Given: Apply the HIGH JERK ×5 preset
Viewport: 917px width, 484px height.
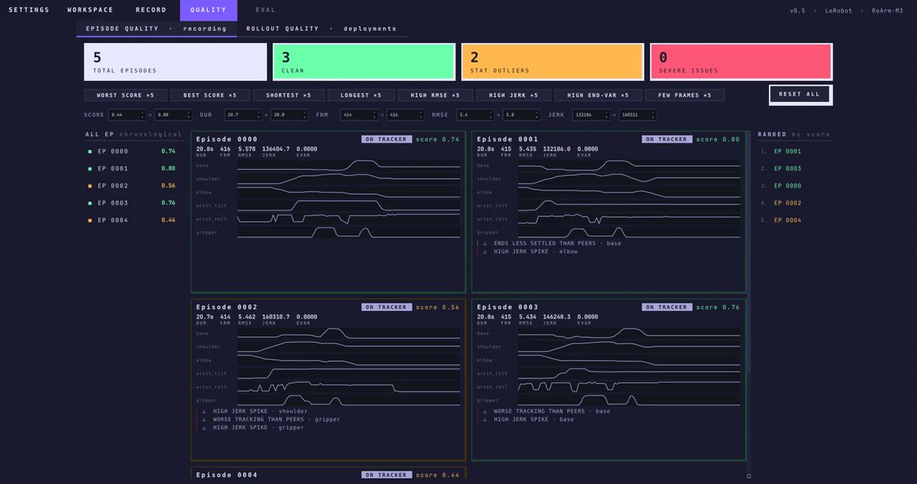Looking at the screenshot, I should pyautogui.click(x=513, y=96).
